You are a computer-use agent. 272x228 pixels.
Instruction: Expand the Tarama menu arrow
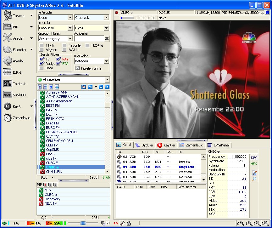point(31,15)
